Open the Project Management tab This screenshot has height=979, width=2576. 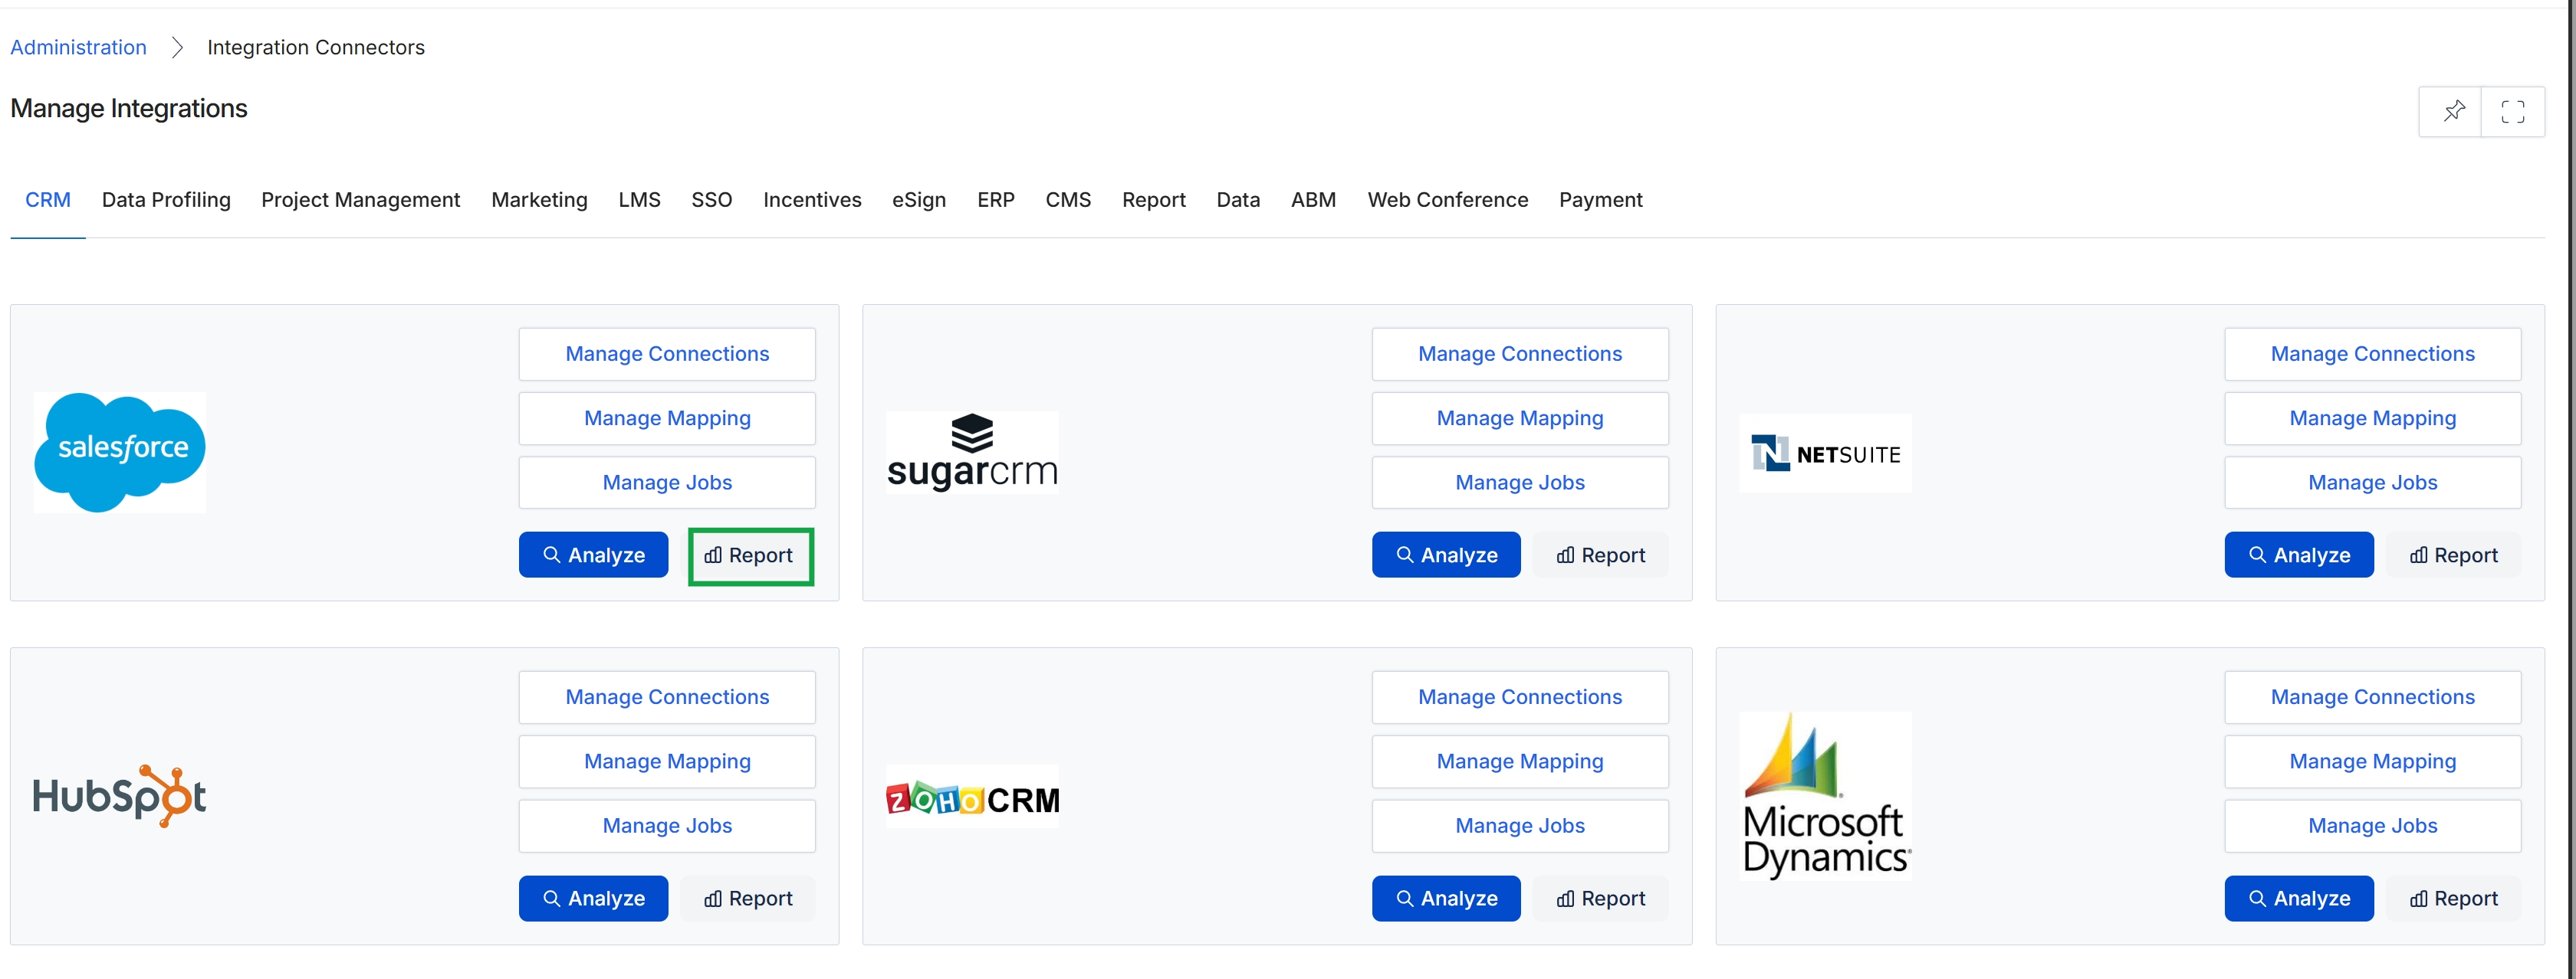click(x=360, y=200)
